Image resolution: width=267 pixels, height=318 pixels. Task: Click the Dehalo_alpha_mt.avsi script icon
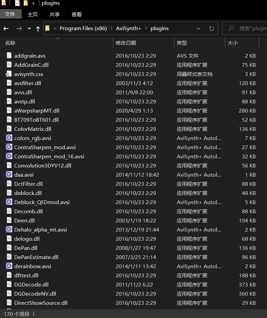click(9, 230)
